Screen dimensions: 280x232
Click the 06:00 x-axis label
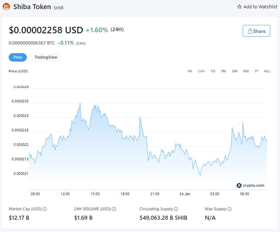pos(244,194)
